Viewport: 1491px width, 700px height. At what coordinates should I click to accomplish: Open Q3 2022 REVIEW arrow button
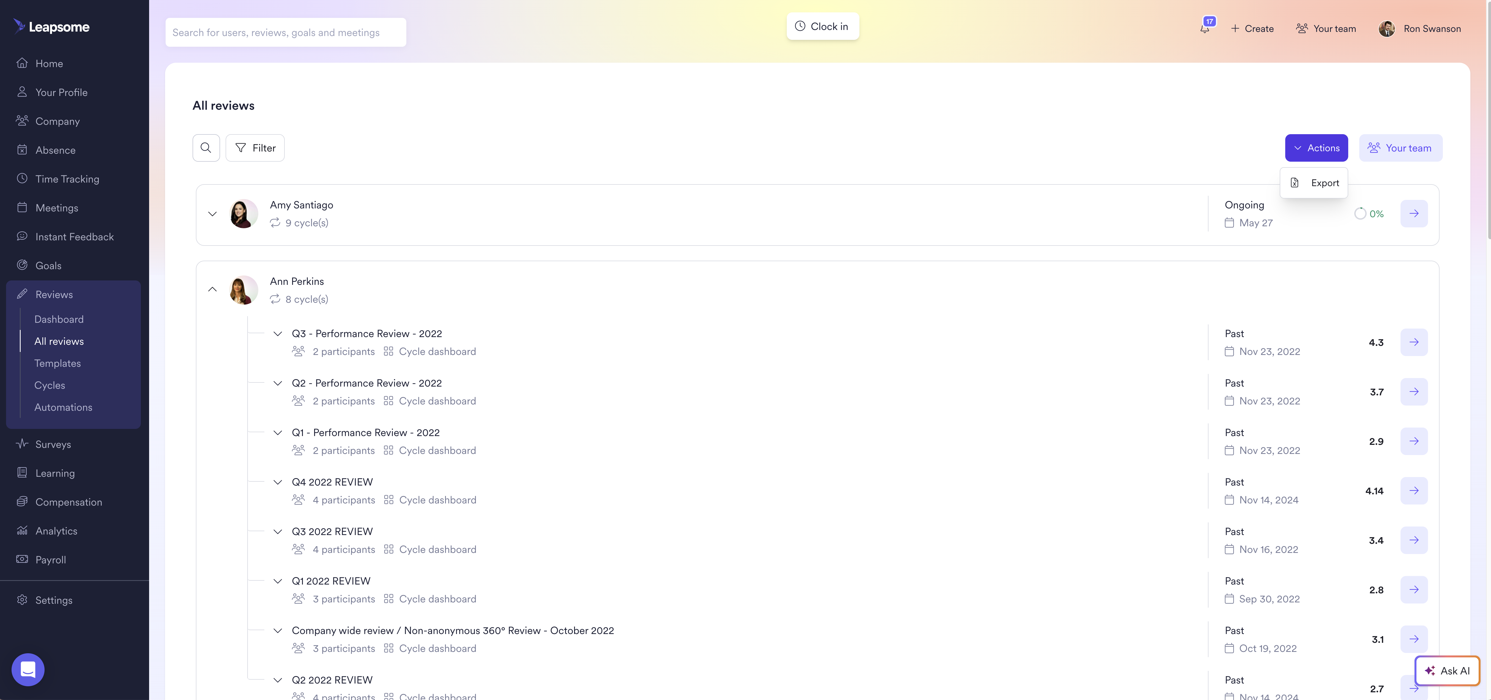pyautogui.click(x=1413, y=540)
